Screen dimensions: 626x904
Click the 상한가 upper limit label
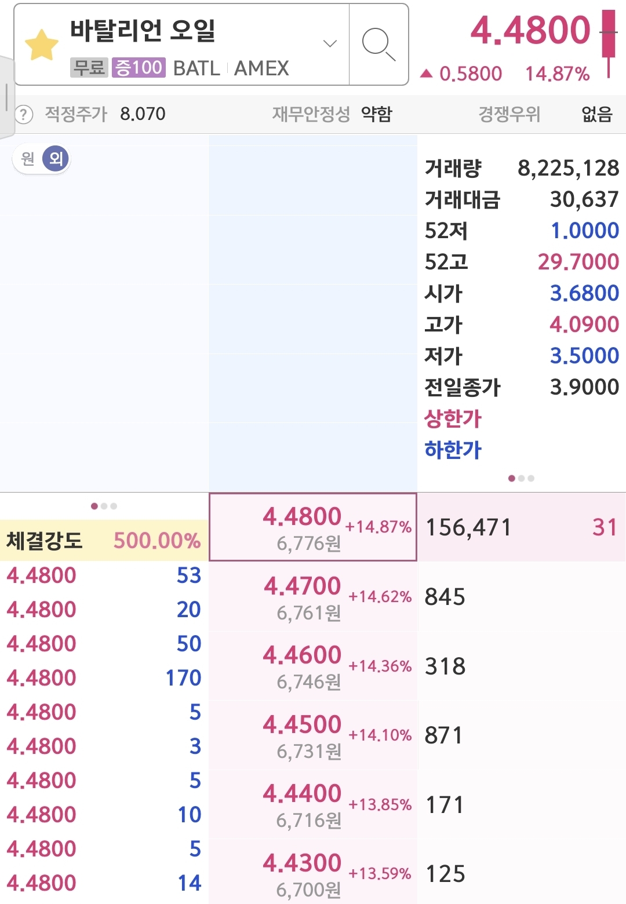pyautogui.click(x=453, y=418)
